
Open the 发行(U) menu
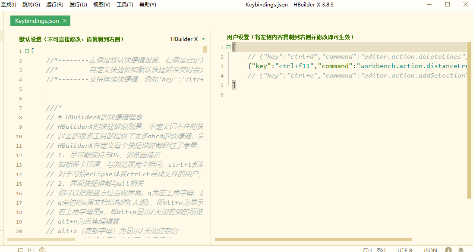(x=78, y=5)
